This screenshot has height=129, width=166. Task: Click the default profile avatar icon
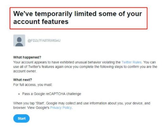click(19, 40)
